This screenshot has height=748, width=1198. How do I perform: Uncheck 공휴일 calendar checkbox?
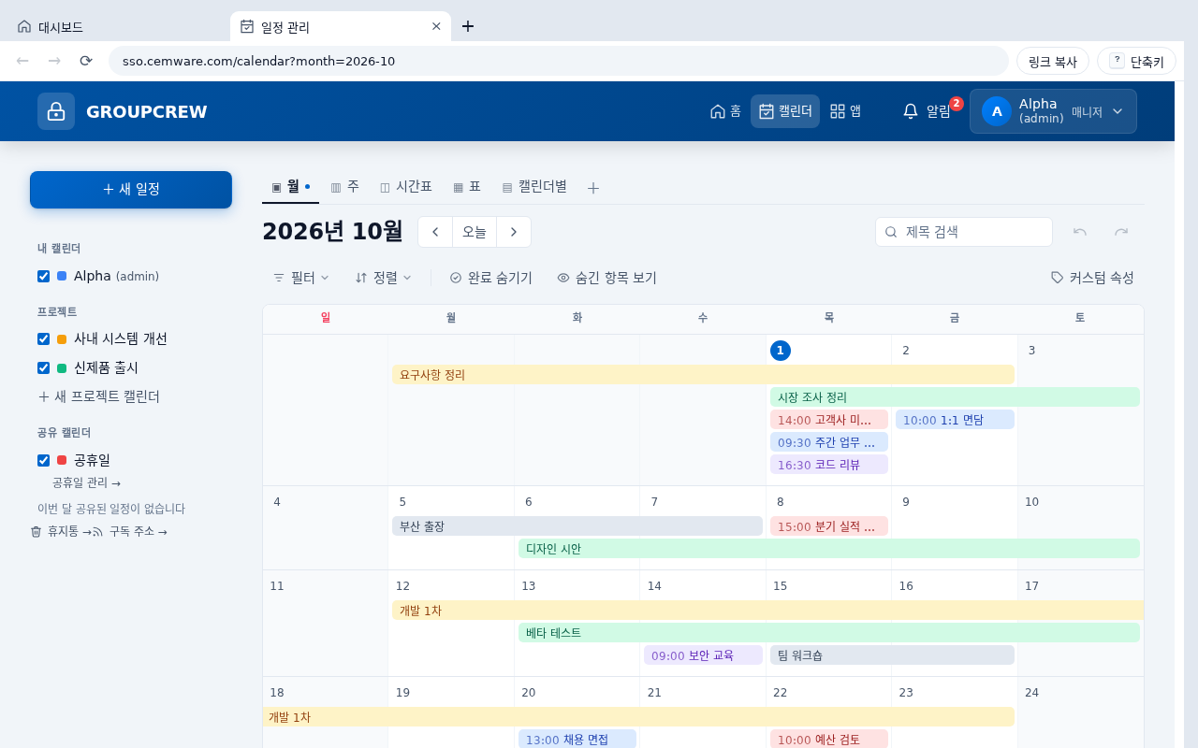[x=43, y=460]
